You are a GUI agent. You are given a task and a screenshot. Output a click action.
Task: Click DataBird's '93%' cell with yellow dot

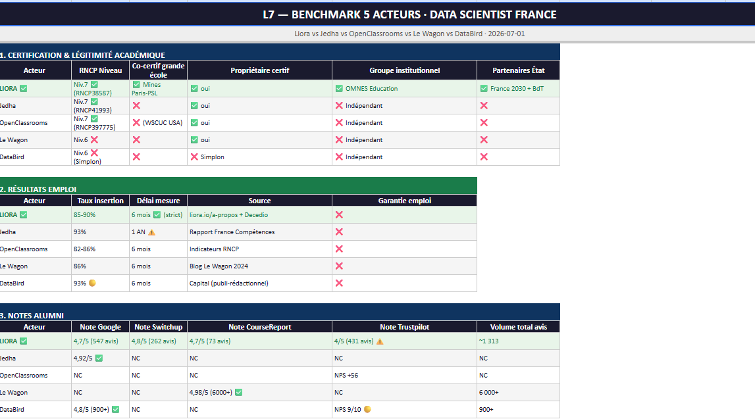click(100, 283)
